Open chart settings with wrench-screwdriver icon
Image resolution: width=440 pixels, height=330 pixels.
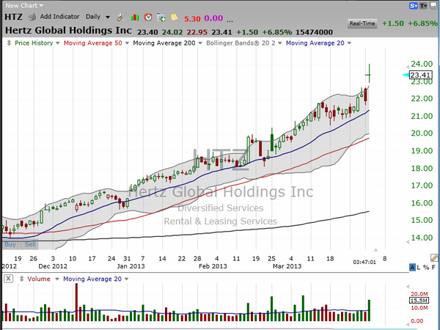pyautogui.click(x=121, y=18)
